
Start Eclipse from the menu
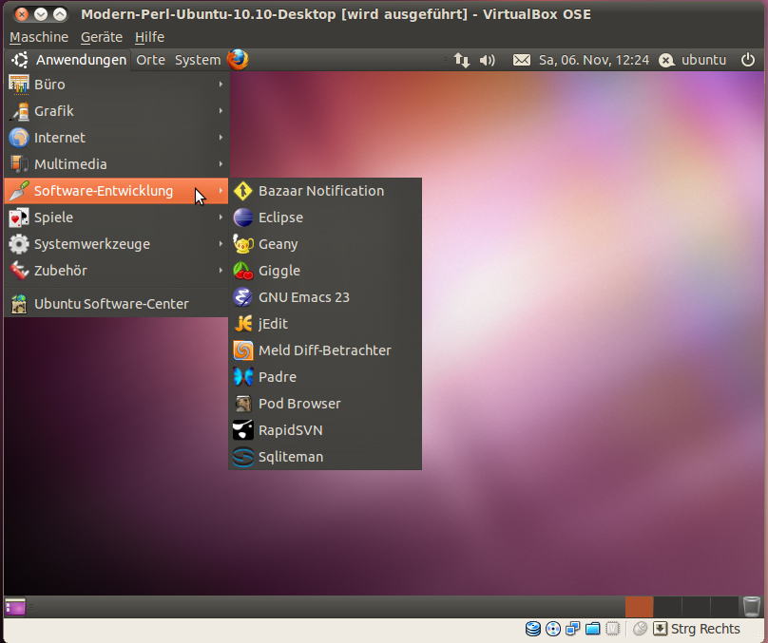[x=325, y=217]
